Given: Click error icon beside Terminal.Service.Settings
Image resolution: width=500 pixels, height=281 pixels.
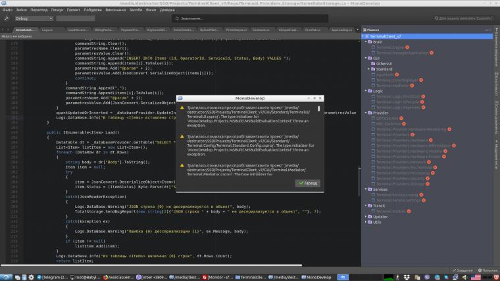Looking at the screenshot, I should pyautogui.click(x=424, y=200).
